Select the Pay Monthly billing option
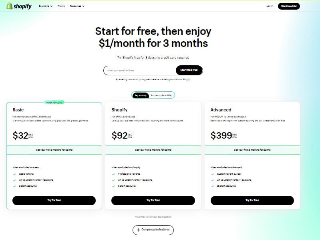The width and height of the screenshot is (320, 240). [x=141, y=95]
